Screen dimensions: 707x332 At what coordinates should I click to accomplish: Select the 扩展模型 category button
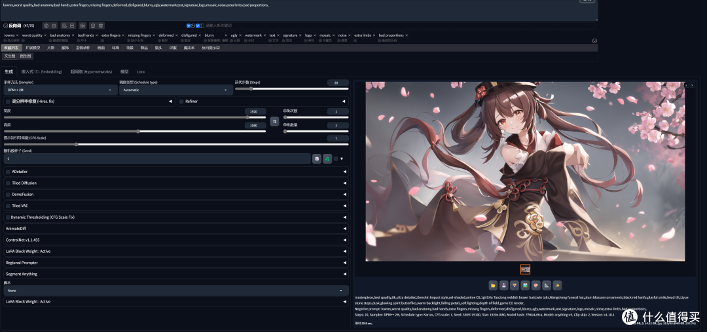click(33, 47)
